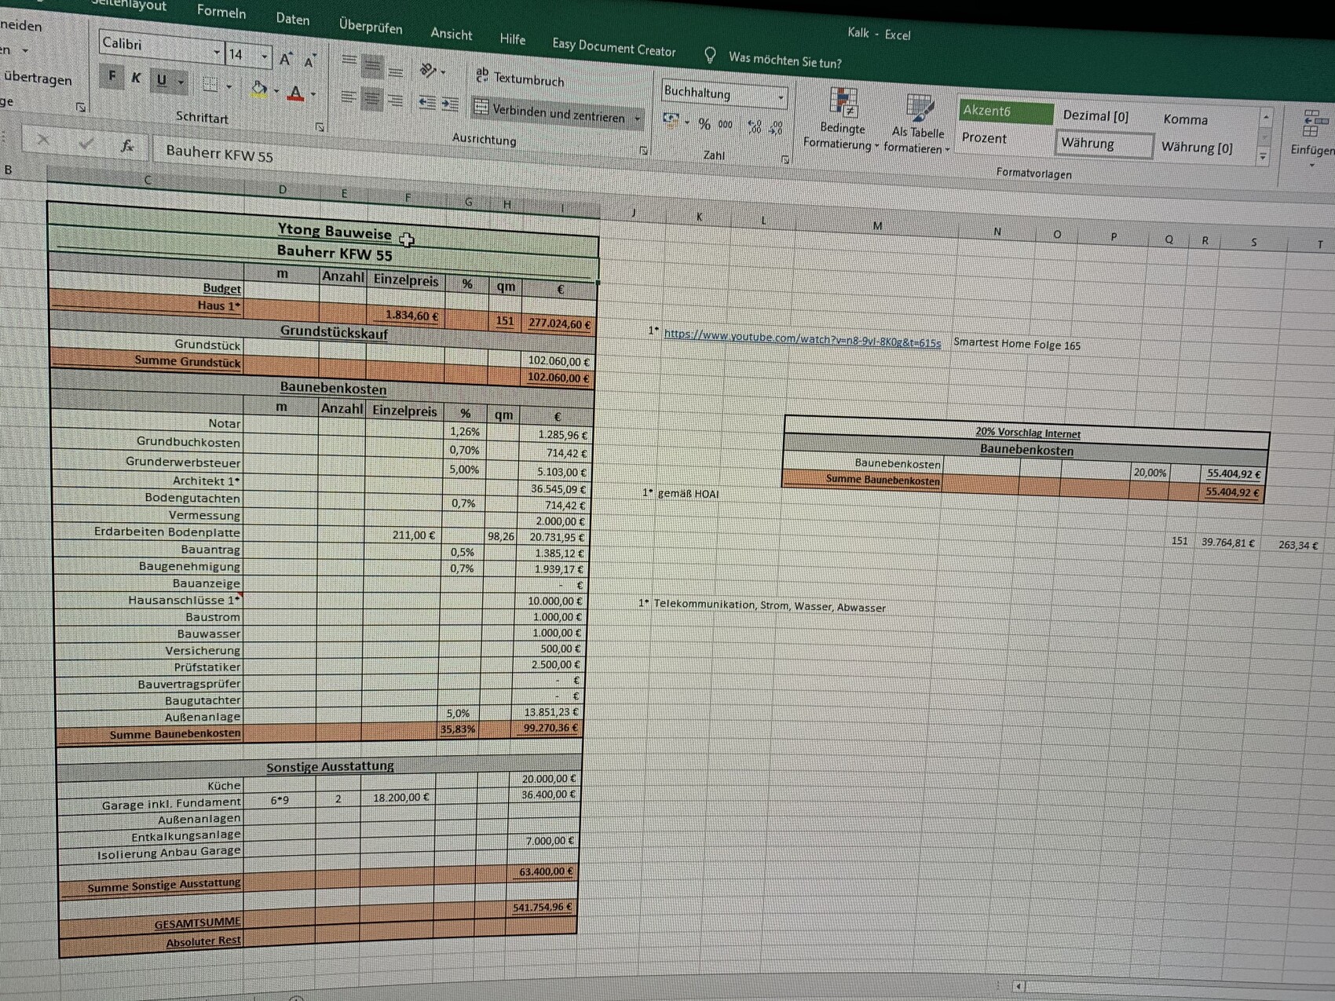Open the Ansicht ribbon tab
This screenshot has height=1001, width=1335.
(x=452, y=34)
